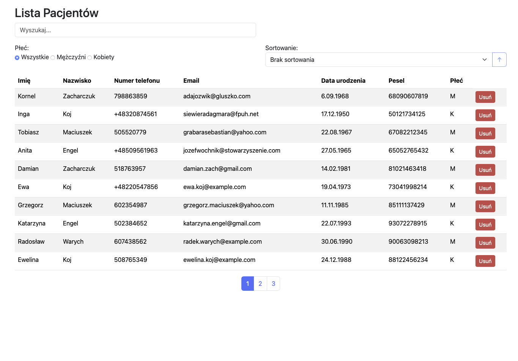
Task: Click phone number 518763957
Action: [x=130, y=169]
